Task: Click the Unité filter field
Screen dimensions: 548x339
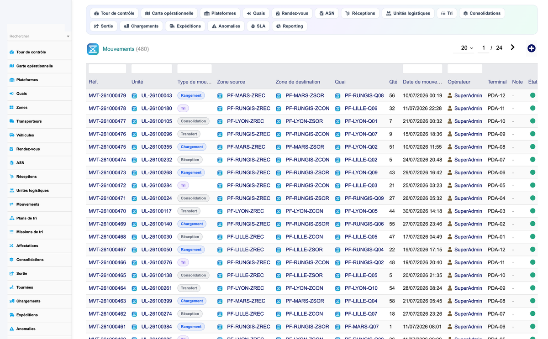Action: coord(152,69)
